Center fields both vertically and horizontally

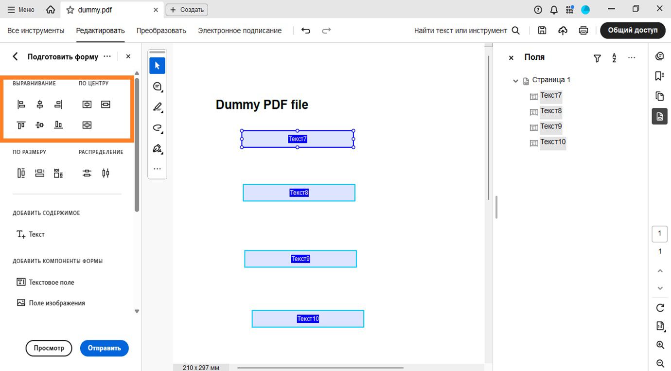(x=87, y=125)
